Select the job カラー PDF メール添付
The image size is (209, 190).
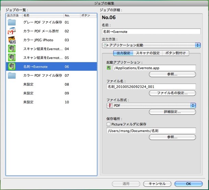51,31
